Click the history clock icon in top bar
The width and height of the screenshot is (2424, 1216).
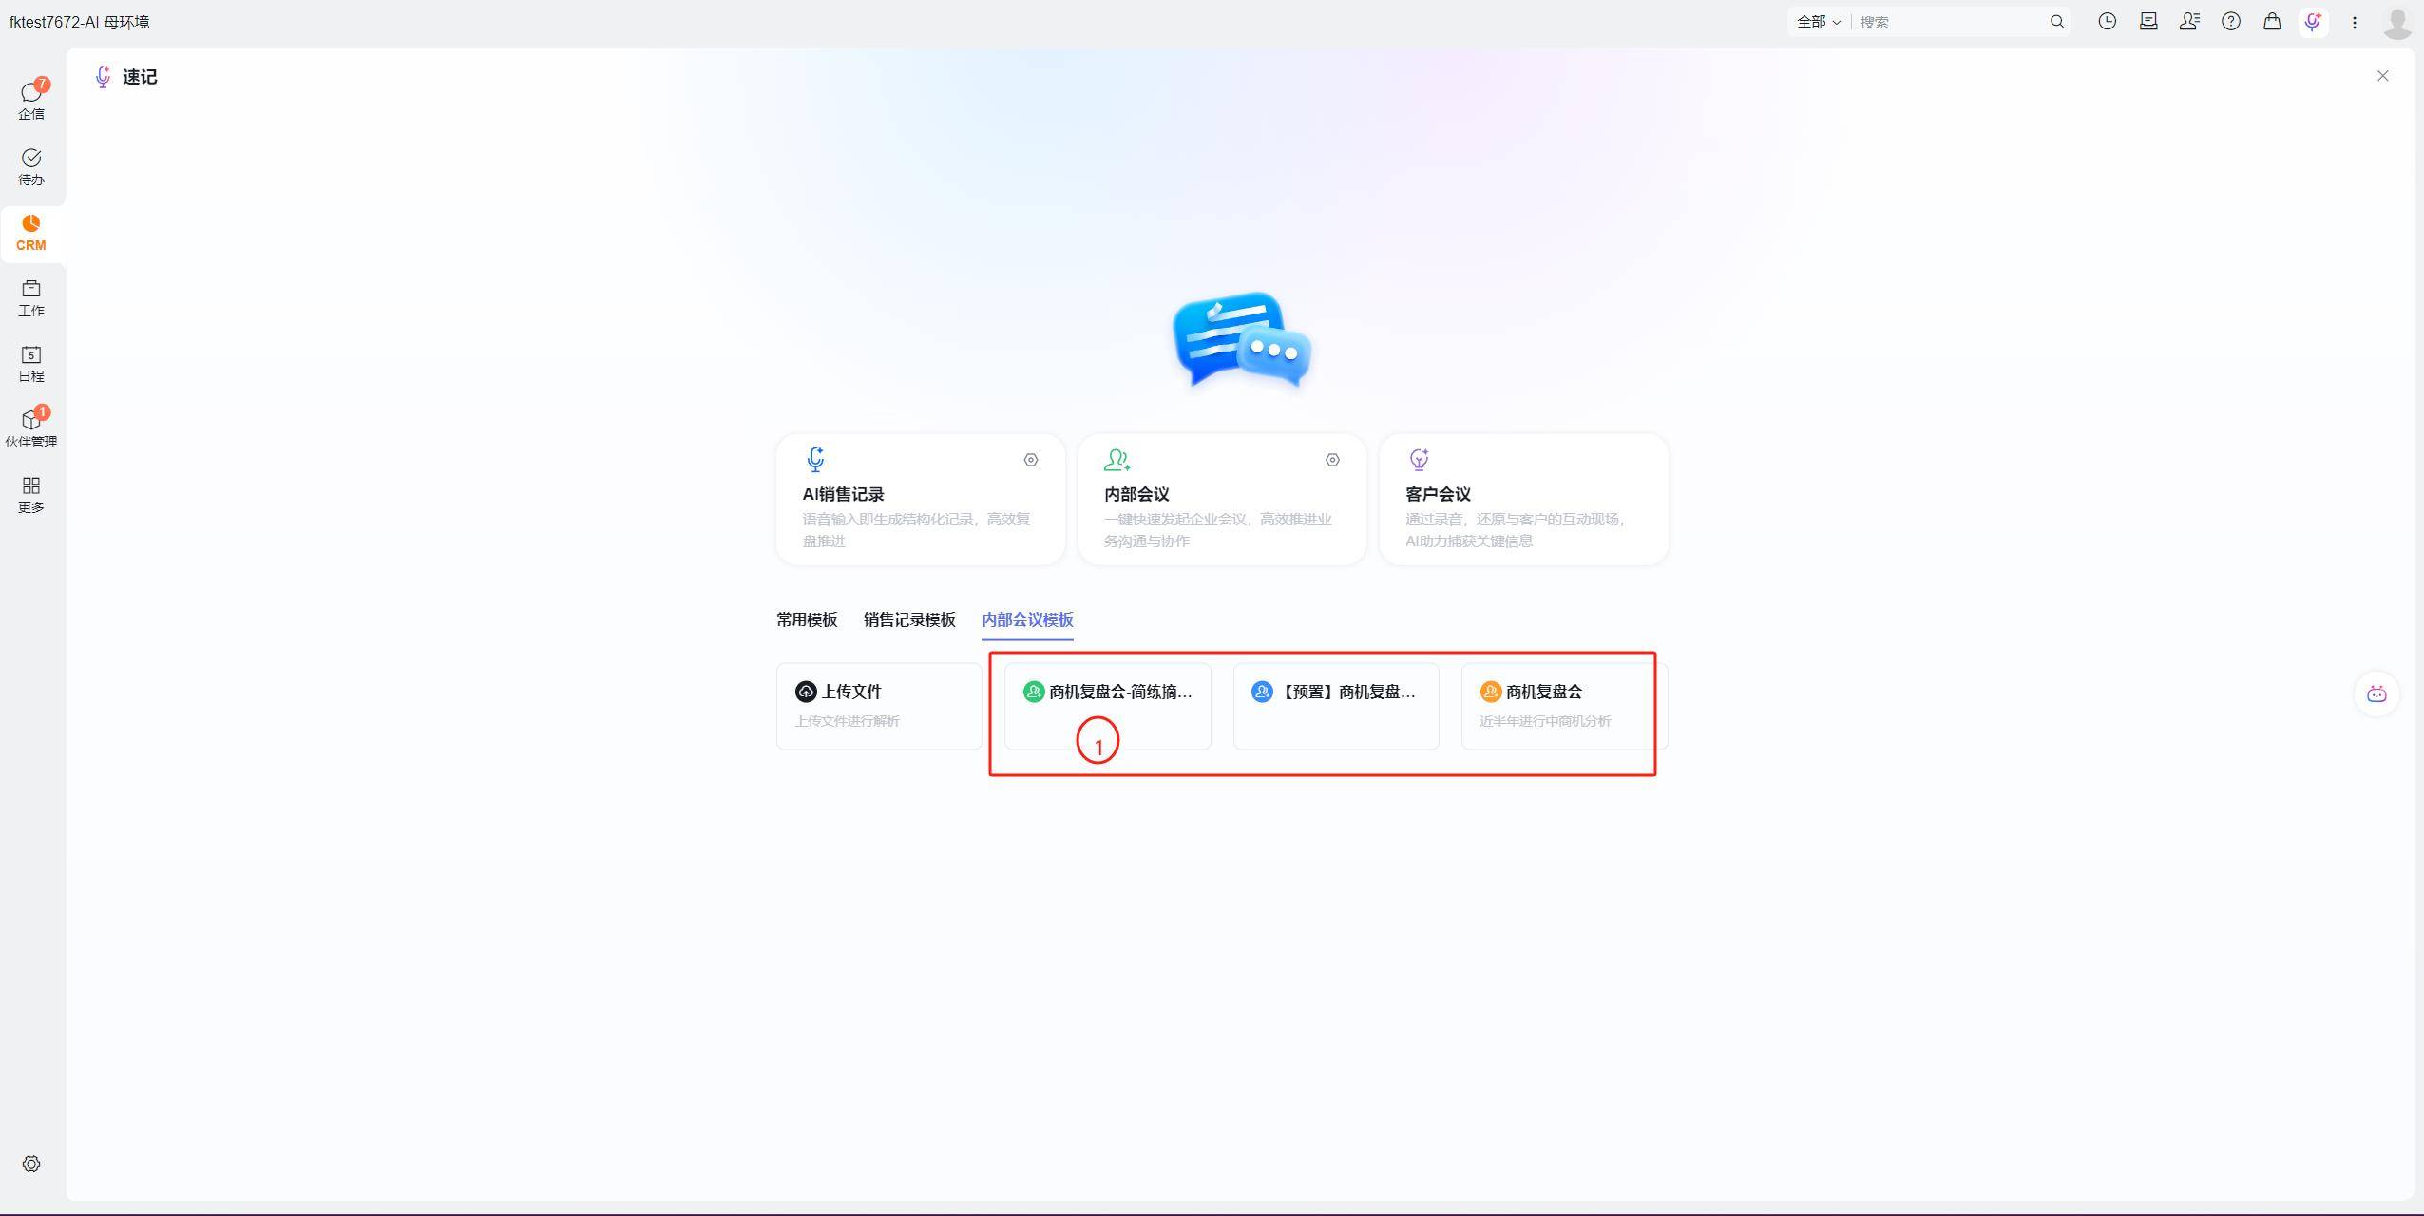(x=2107, y=22)
